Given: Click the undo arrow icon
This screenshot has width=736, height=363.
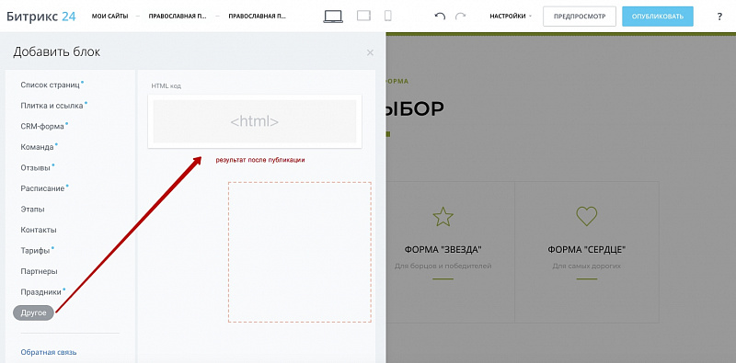Looking at the screenshot, I should pyautogui.click(x=440, y=16).
